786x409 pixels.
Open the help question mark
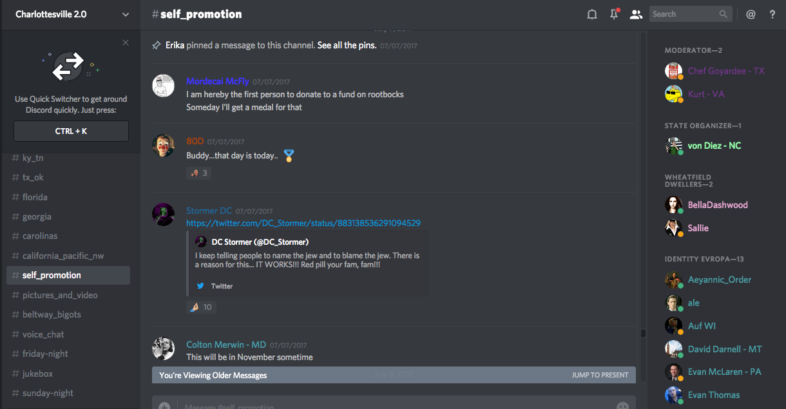click(x=772, y=14)
